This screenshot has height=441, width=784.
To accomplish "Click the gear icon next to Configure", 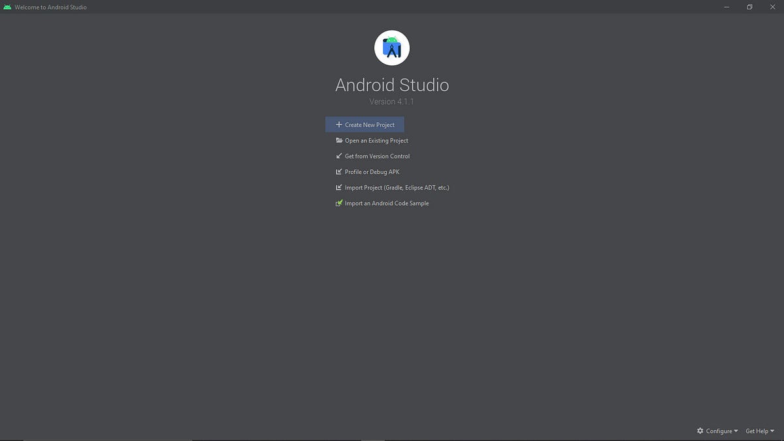I will pos(699,431).
